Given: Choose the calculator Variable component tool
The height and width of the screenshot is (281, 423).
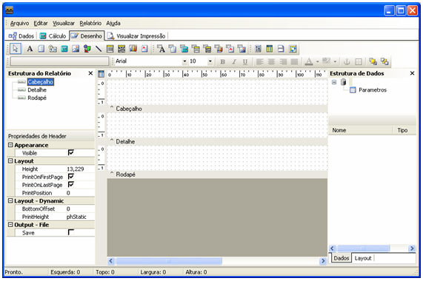Looking at the screenshot, I should pos(64,49).
